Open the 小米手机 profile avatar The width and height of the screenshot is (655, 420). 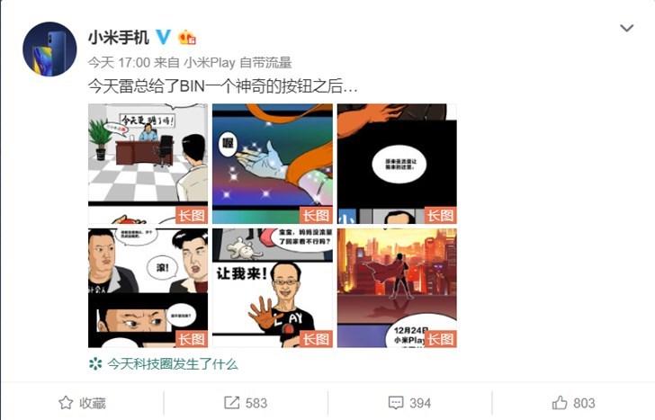49,49
